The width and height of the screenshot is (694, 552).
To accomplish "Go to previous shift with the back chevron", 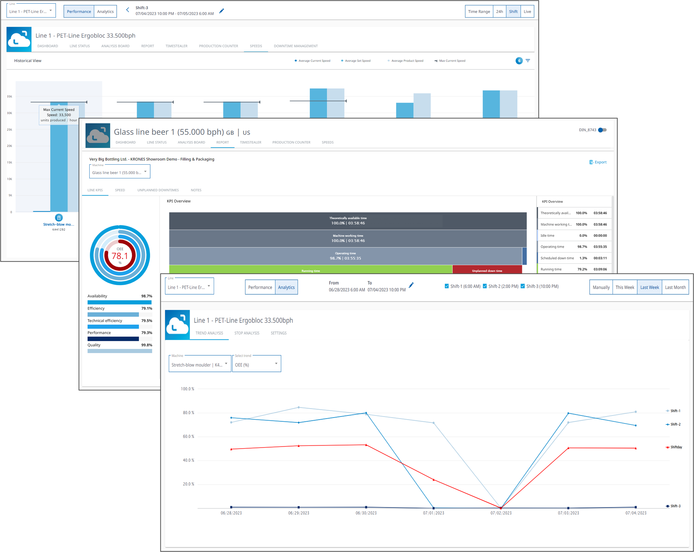I will [127, 10].
